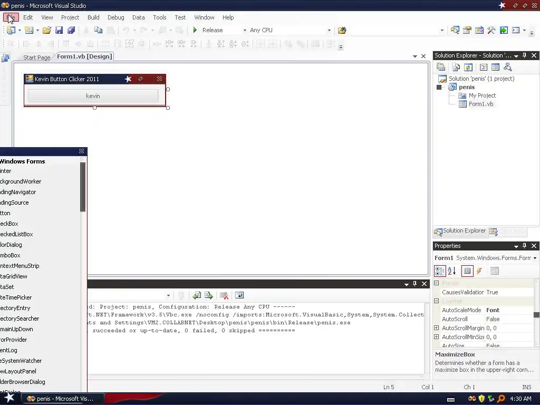Open the Object Browser toolbar icon
Image resolution: width=540 pixels, height=405 pixels.
coord(479,30)
